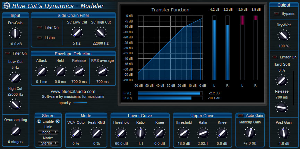Image resolution: width=300 pixels, height=149 pixels.
Task: Click the Upper Curve Ratio value 2.03:1
Action: [203, 143]
